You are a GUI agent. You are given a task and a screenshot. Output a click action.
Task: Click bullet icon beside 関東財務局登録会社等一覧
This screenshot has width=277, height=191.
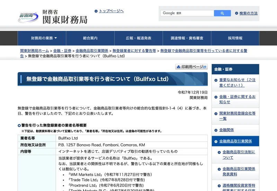coord(216,114)
